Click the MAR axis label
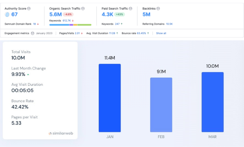Viewport: 244px width, 147px height. [x=212, y=137]
